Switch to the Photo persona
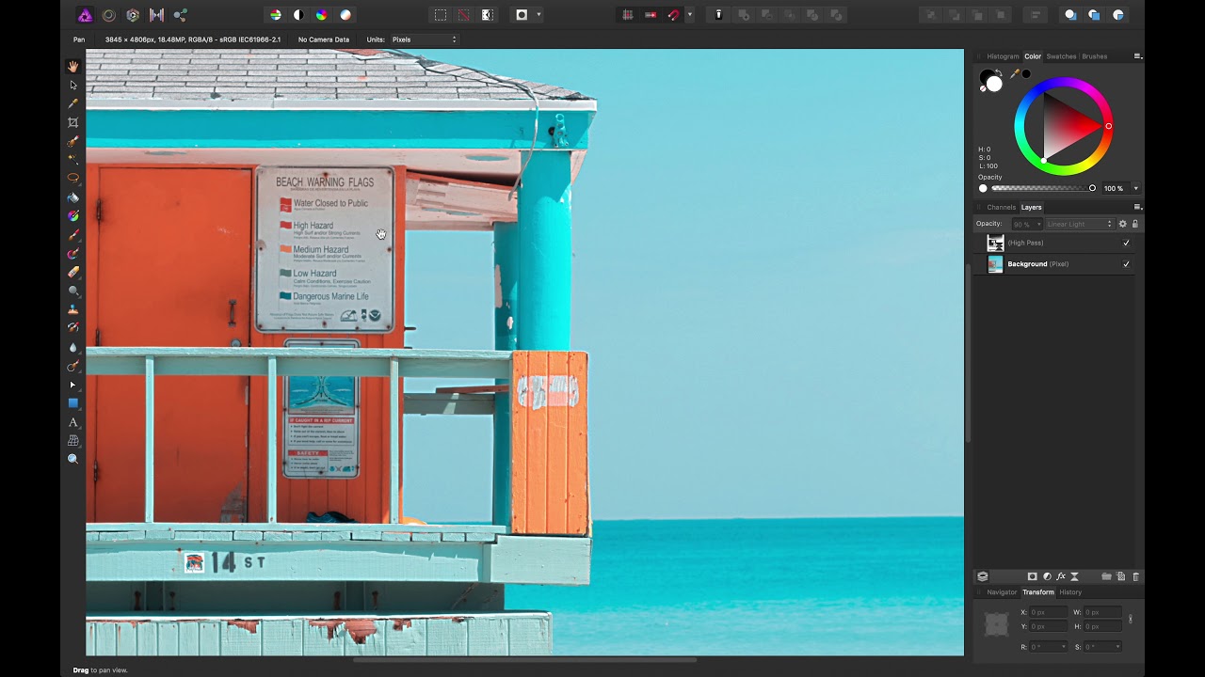This screenshot has width=1205, height=677. (x=85, y=15)
